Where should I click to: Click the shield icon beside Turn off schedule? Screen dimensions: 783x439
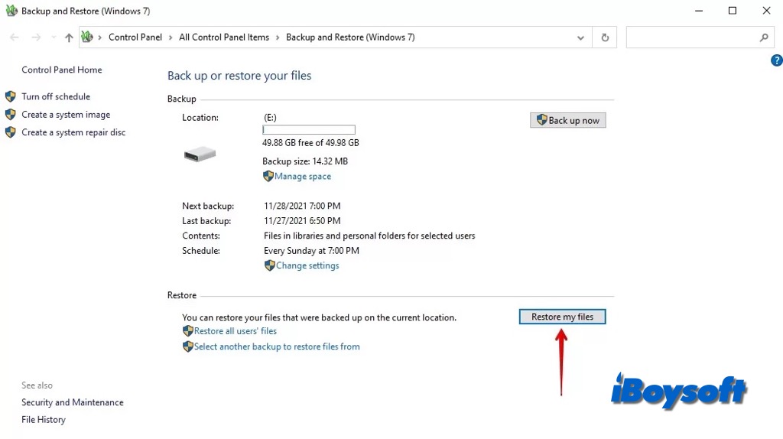(11, 96)
